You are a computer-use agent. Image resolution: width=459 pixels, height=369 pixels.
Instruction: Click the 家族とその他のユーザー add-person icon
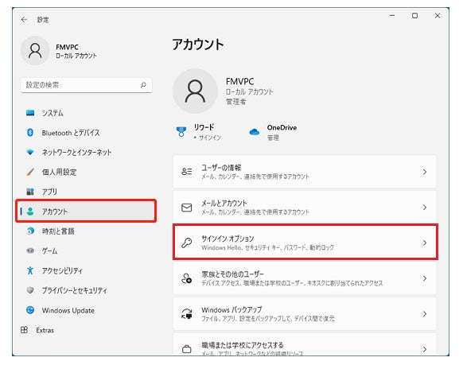click(x=187, y=278)
